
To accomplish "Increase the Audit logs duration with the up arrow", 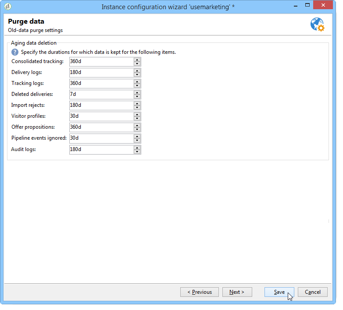I will point(137,148).
